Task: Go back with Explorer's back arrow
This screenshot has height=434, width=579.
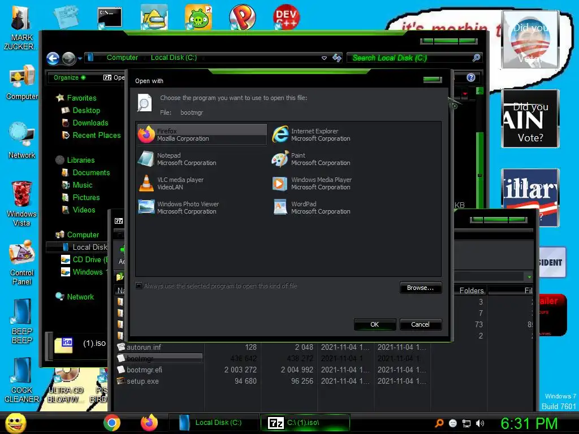Action: (53, 58)
